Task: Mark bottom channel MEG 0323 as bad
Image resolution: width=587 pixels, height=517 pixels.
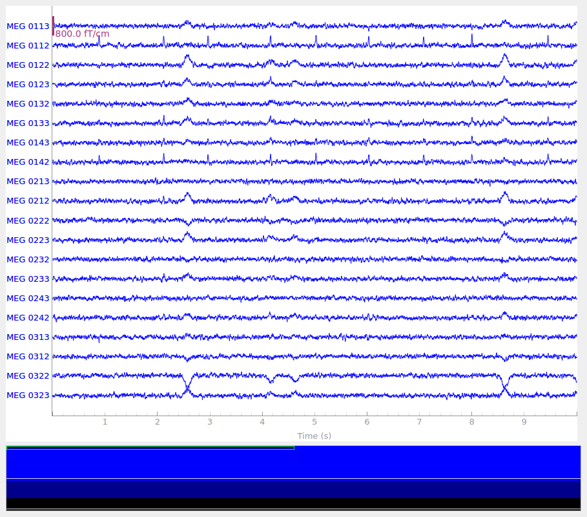Action: [28, 396]
